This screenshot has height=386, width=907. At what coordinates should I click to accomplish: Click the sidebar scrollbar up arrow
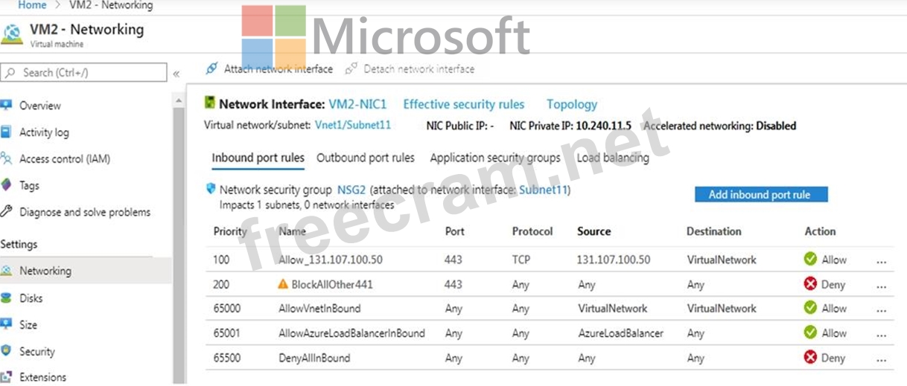[x=179, y=100]
